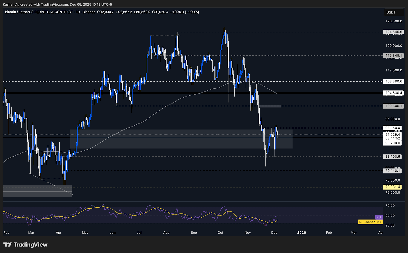Click the 2026 label on time axis
Viewport: 408px width, 253px height.
coord(302,233)
